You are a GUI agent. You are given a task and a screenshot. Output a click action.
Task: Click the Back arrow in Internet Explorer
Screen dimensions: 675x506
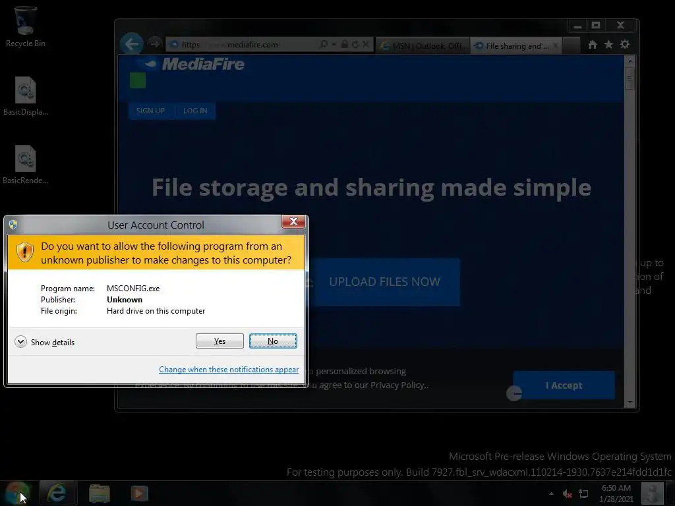click(x=132, y=44)
